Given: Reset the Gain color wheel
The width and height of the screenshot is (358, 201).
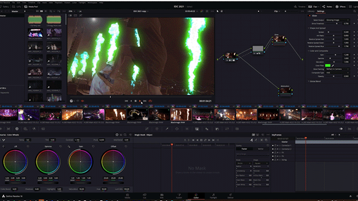Looking at the screenshot, I should click(x=93, y=146).
